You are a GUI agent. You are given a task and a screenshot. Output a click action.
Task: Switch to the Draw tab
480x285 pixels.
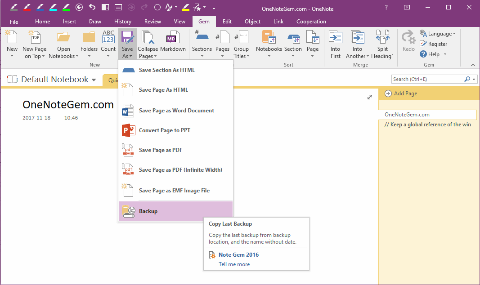click(95, 22)
